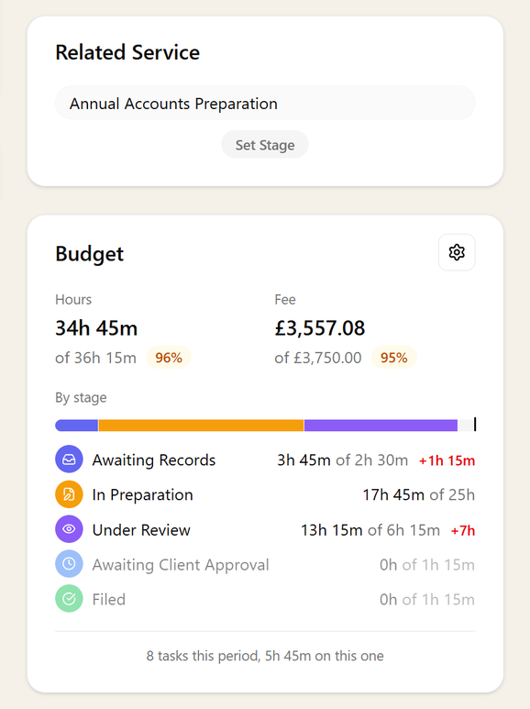Click the Awaiting Records inbox icon

tap(69, 460)
